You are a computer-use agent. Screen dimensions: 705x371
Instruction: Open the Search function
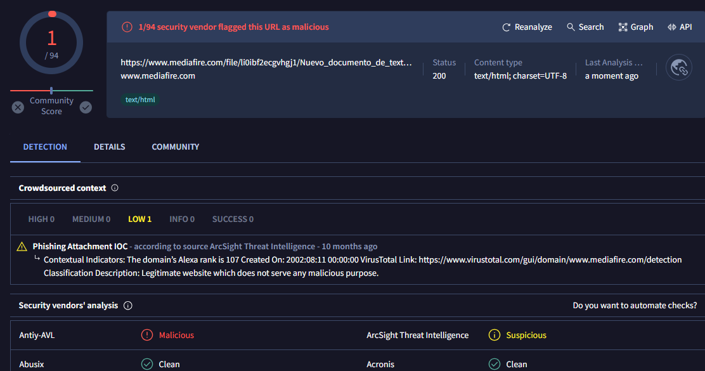pos(585,27)
